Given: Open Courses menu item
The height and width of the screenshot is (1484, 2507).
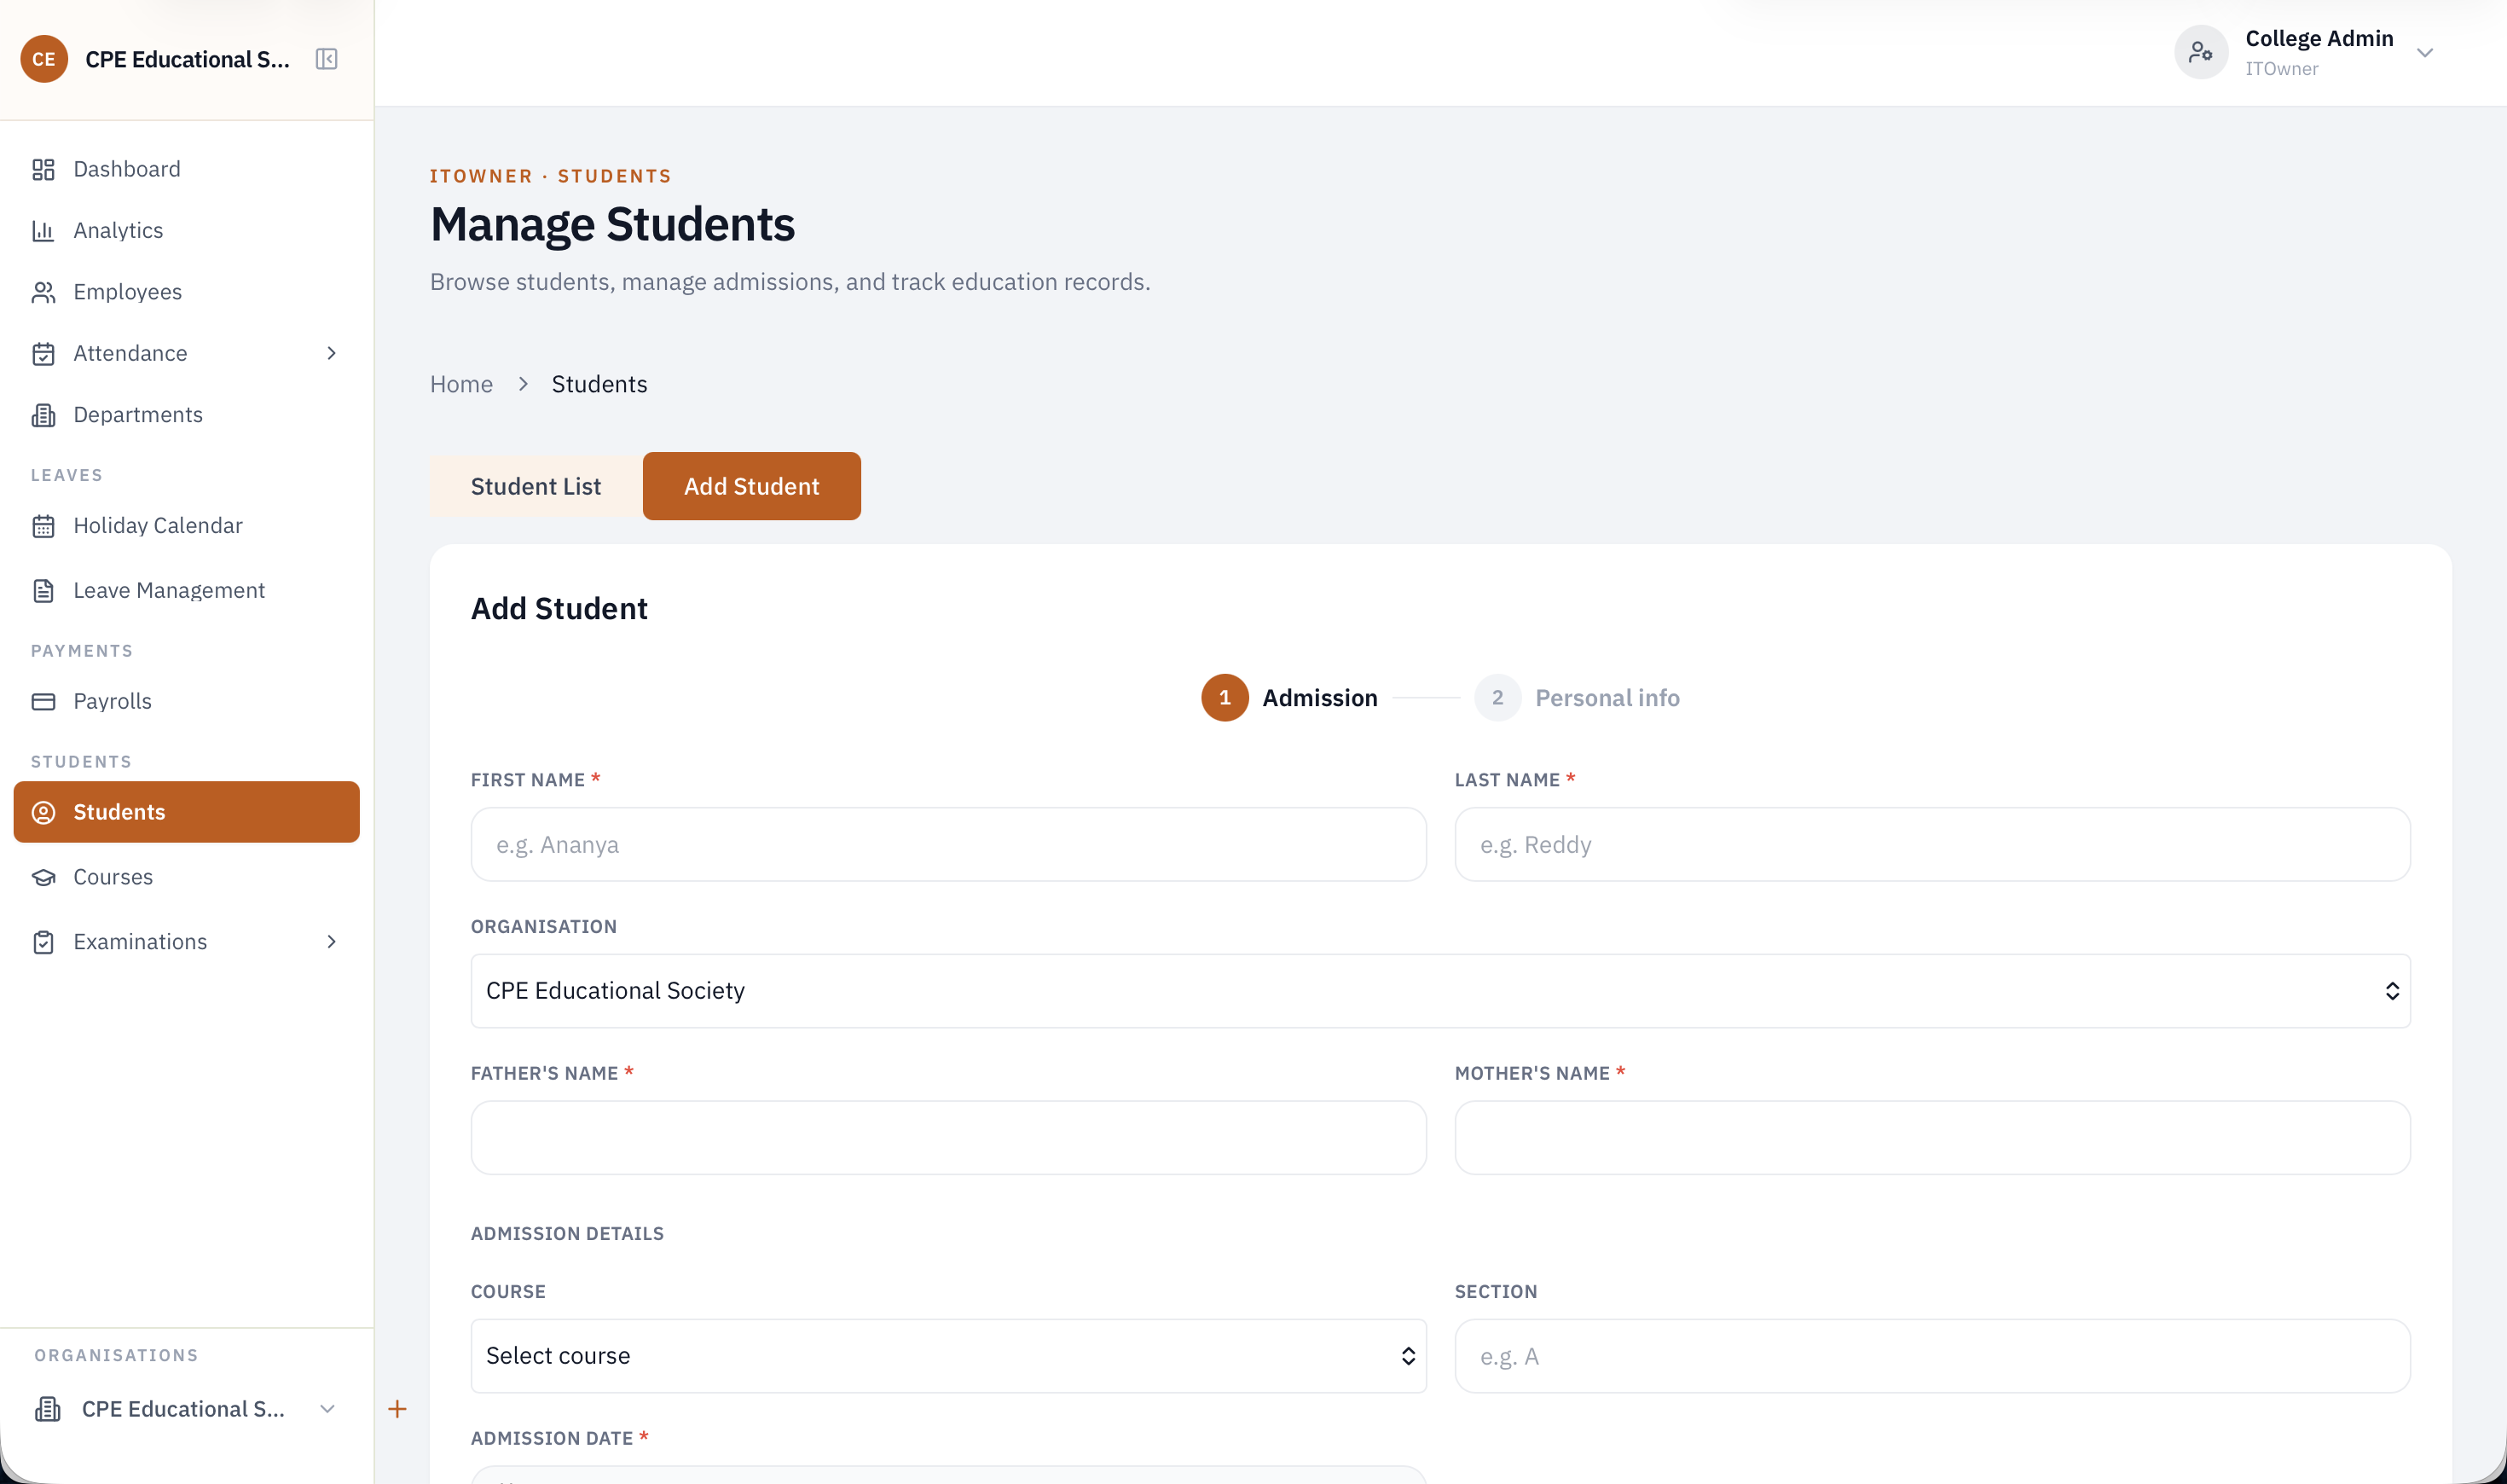Looking at the screenshot, I should 186,877.
